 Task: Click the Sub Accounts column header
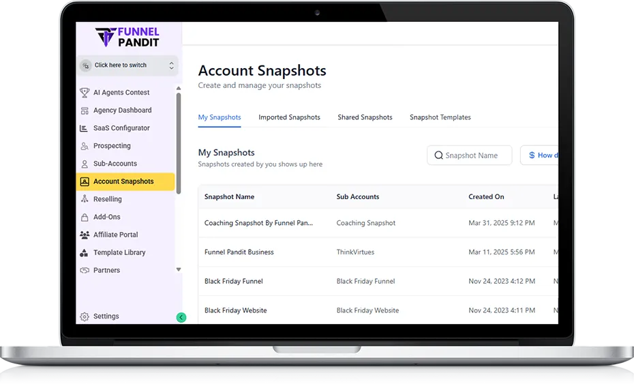[x=358, y=197]
